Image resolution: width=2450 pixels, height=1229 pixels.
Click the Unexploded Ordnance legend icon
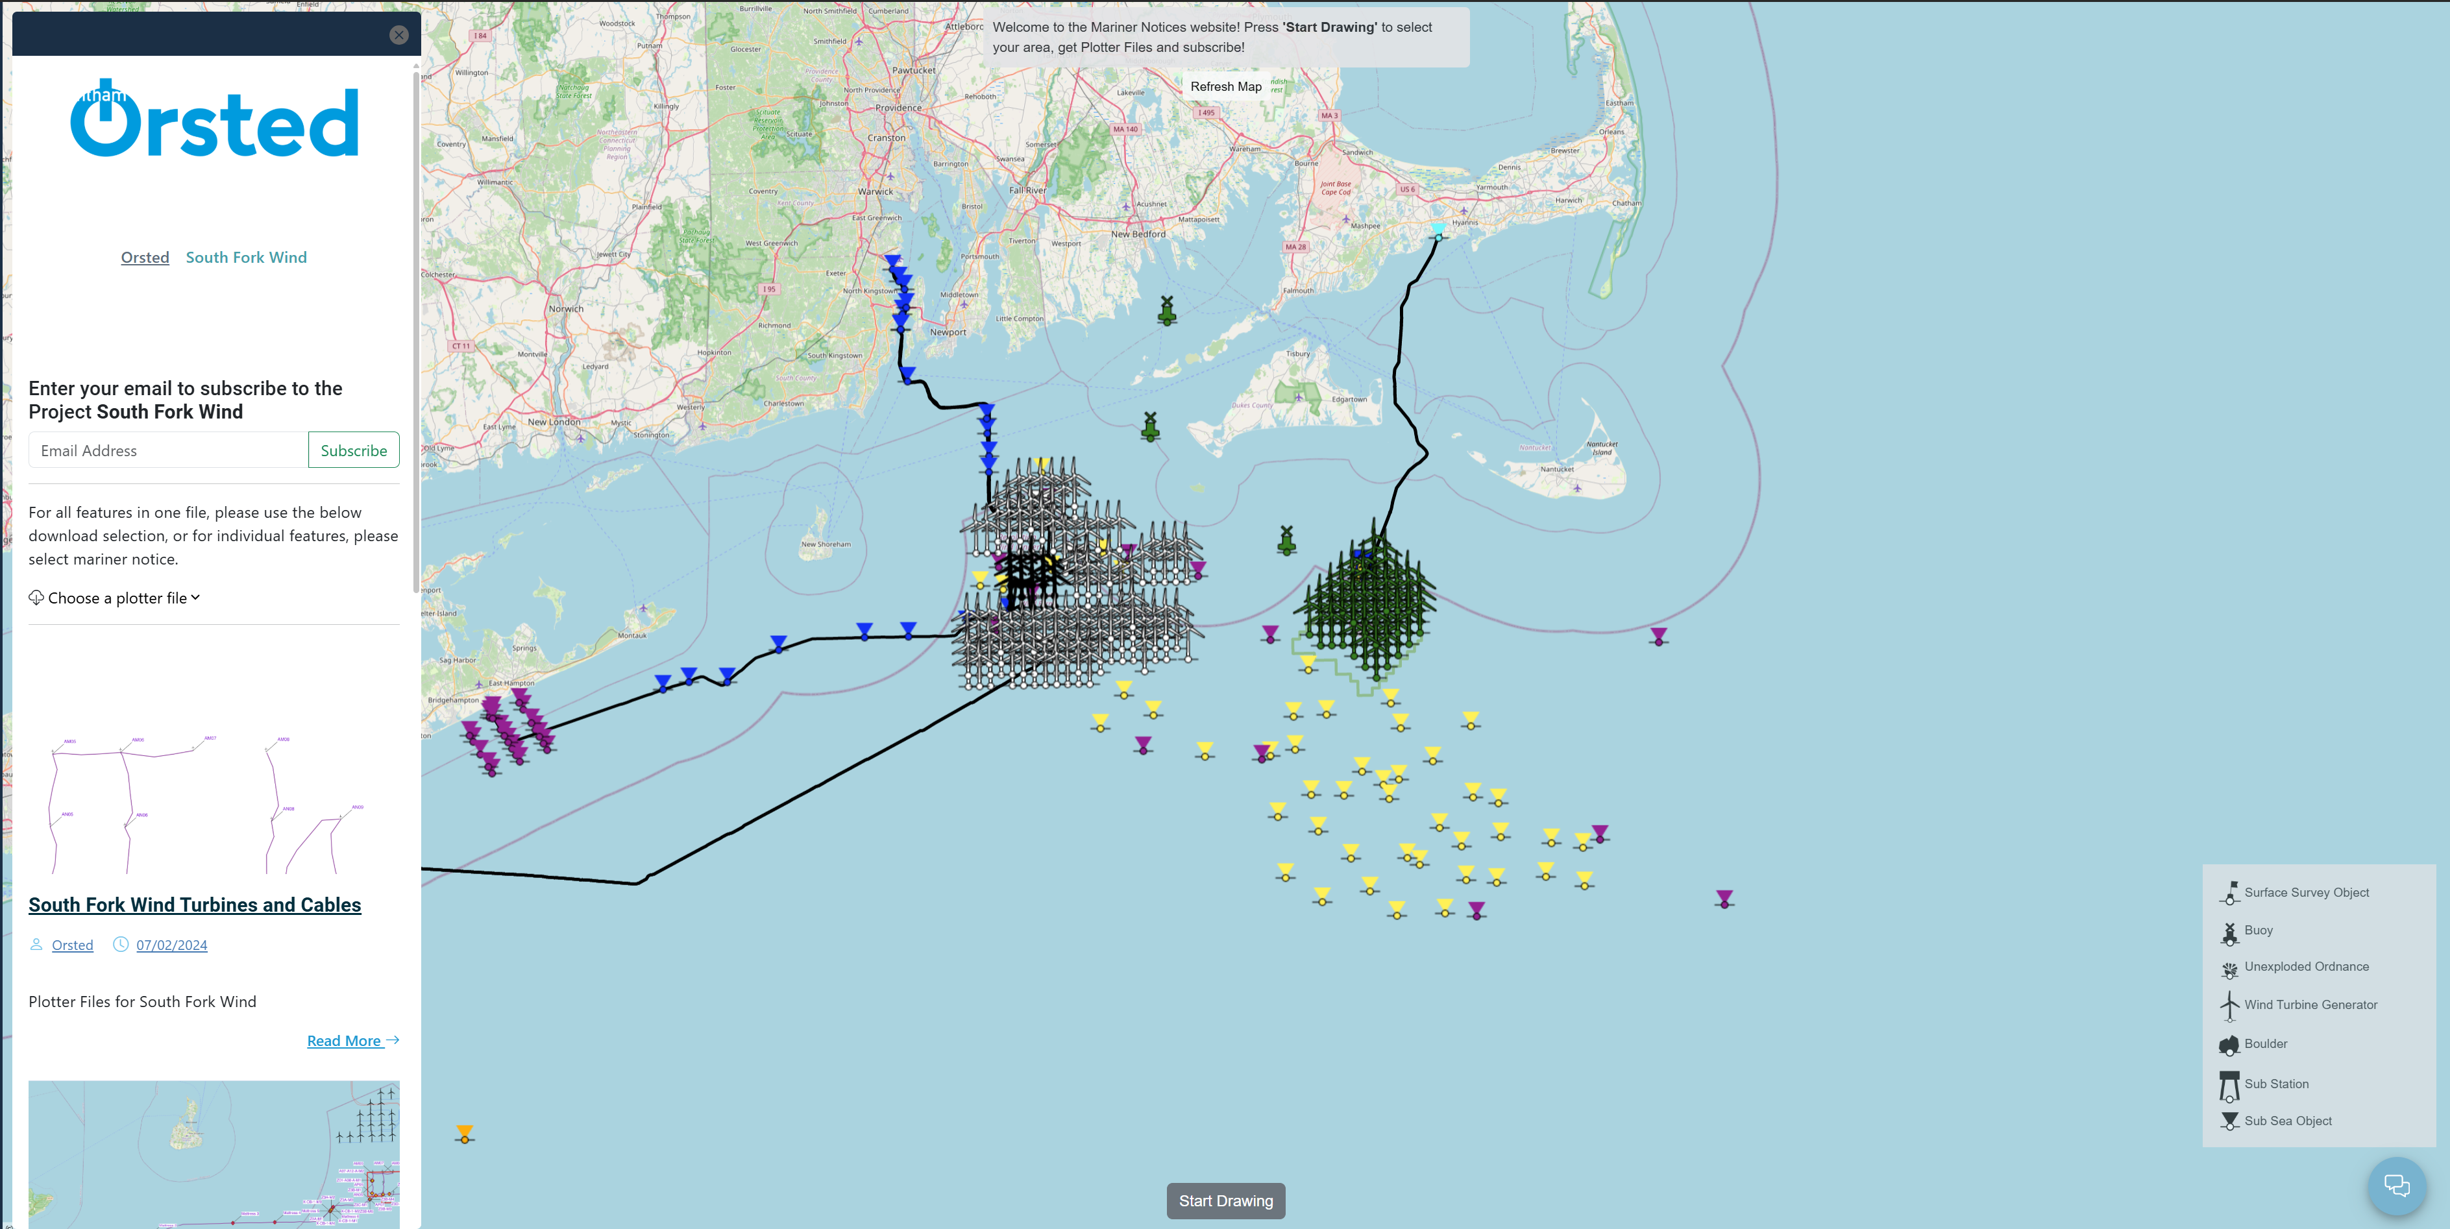click(2229, 968)
